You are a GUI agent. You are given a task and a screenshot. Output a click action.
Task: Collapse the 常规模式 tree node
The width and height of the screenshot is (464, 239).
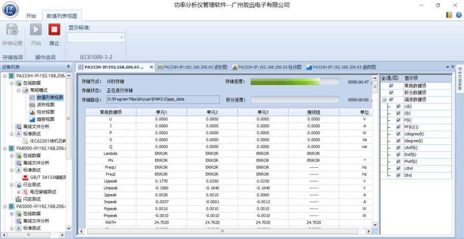[19, 90]
